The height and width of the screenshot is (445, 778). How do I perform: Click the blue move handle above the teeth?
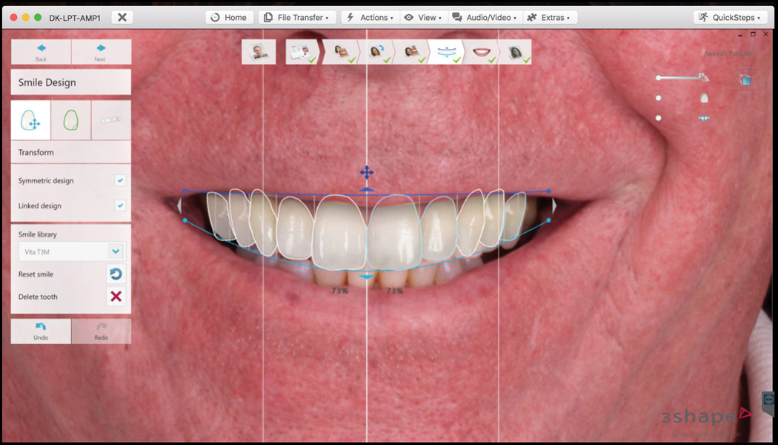click(366, 173)
